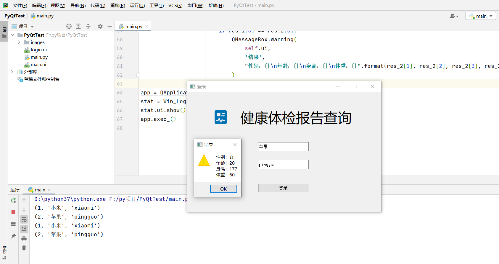This screenshot has height=264, width=499.
Task: Collapse the PyQtTest project root
Action: 12,35
